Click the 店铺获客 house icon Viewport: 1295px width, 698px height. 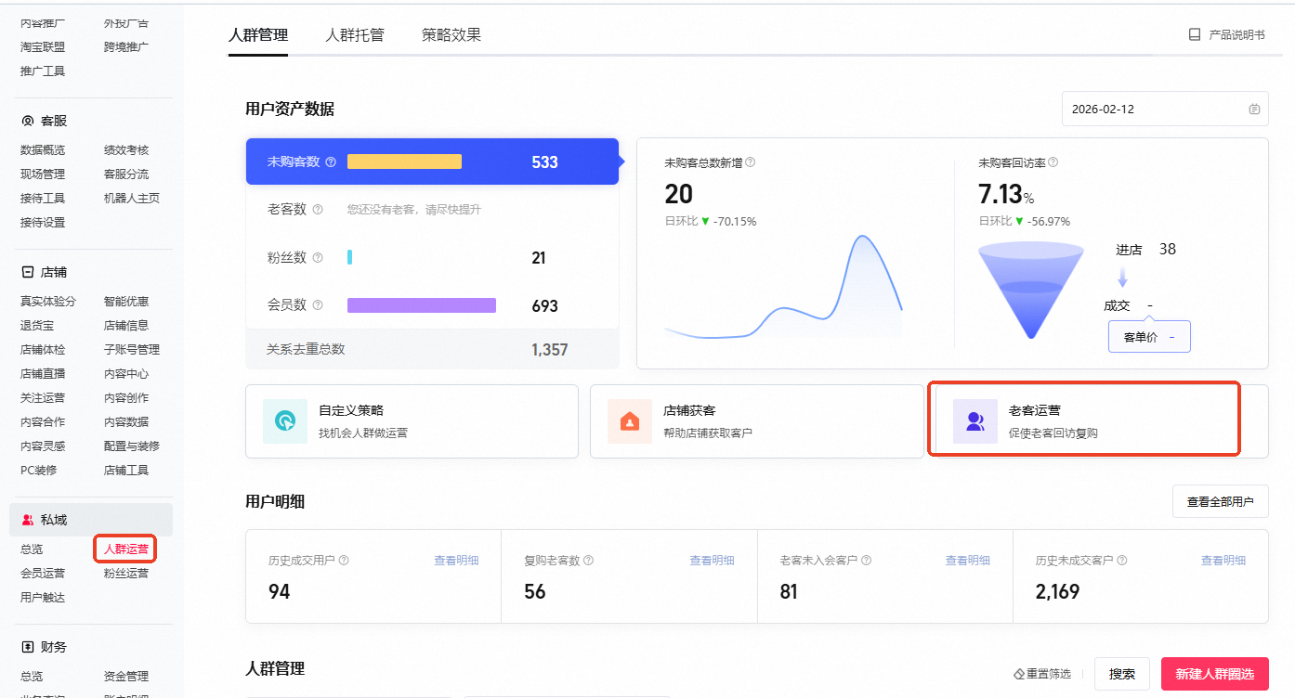[x=630, y=421]
